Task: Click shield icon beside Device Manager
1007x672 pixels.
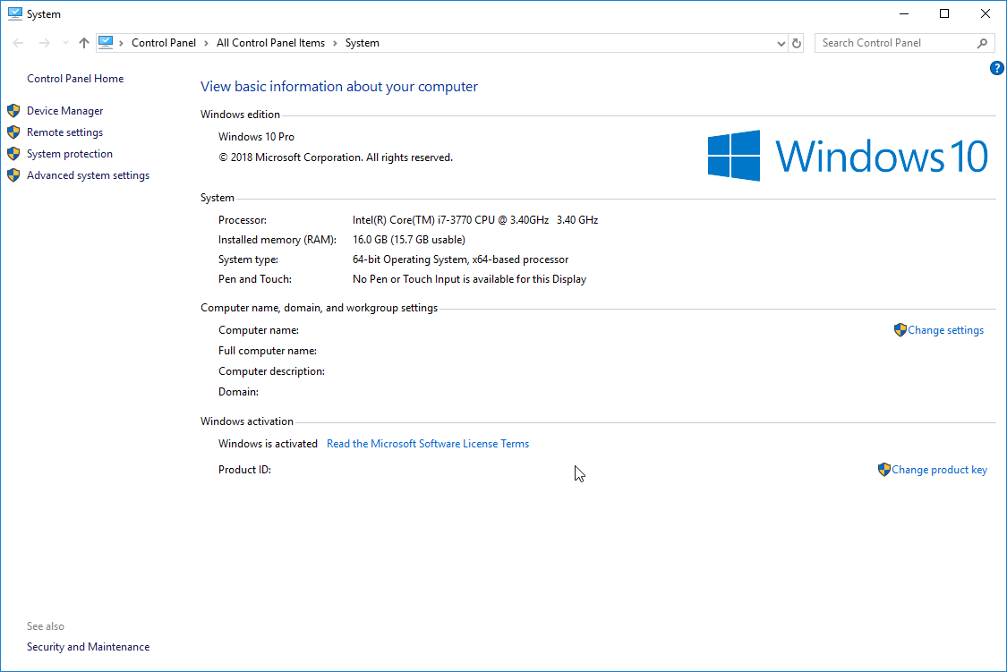Action: [13, 111]
